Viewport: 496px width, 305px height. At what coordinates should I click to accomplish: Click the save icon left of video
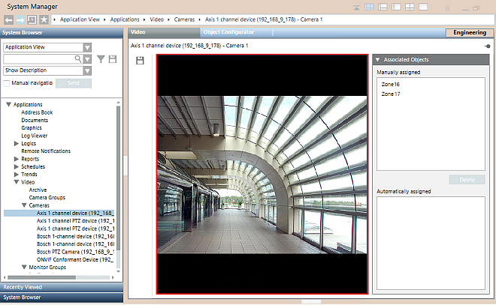140,60
